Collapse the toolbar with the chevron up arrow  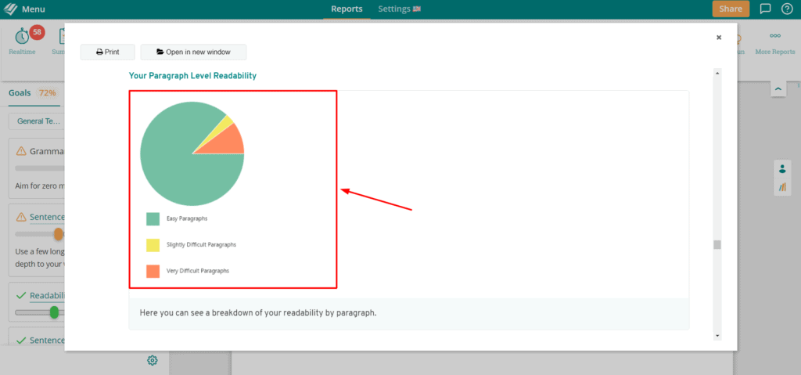pyautogui.click(x=778, y=90)
